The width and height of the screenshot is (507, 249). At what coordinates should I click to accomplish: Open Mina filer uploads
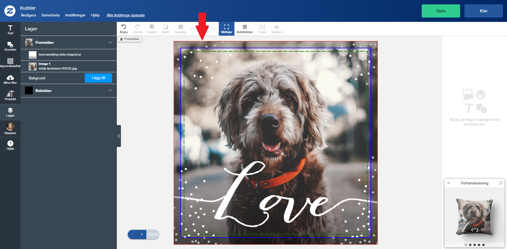pyautogui.click(x=10, y=79)
